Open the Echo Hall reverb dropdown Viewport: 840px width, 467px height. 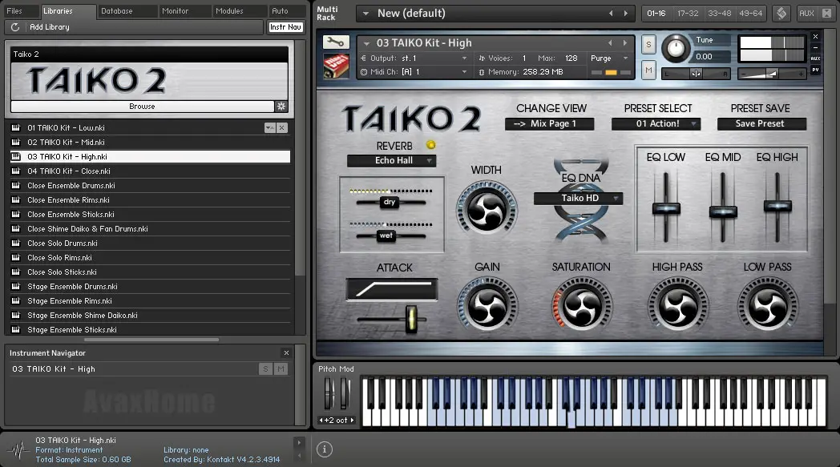tap(392, 160)
